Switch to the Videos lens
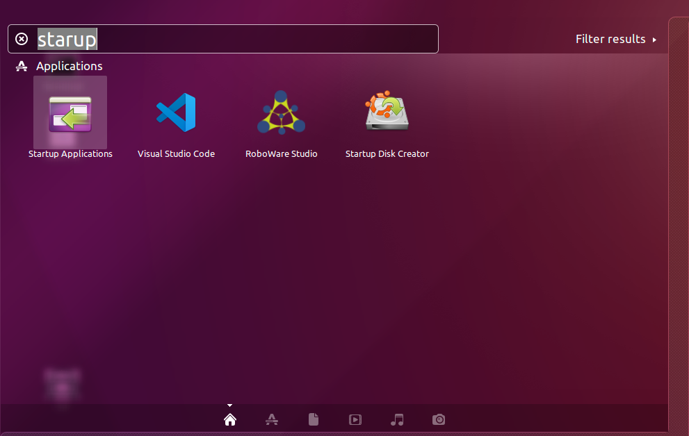 tap(355, 419)
